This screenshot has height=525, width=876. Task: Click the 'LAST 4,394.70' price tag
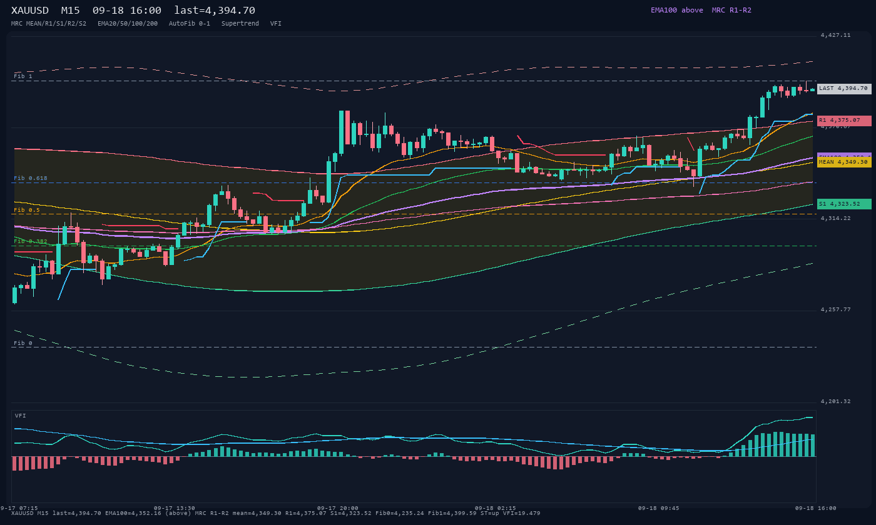point(844,89)
